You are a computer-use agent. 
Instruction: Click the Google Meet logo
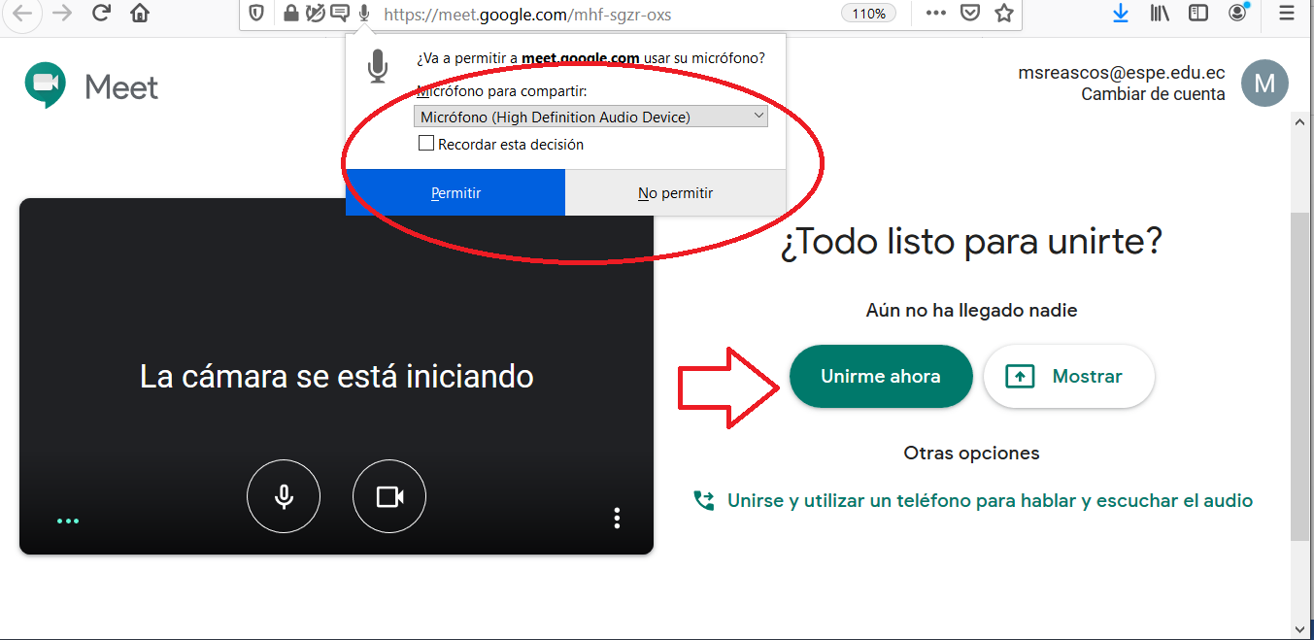(x=45, y=86)
